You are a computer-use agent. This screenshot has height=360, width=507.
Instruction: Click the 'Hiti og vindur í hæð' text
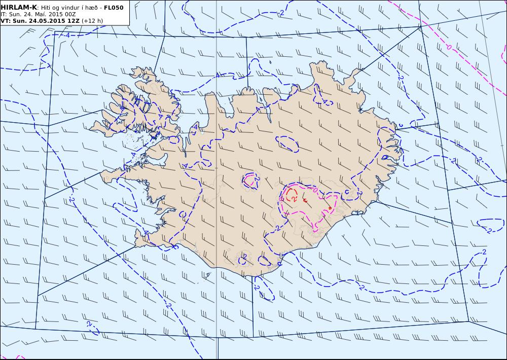68,8
